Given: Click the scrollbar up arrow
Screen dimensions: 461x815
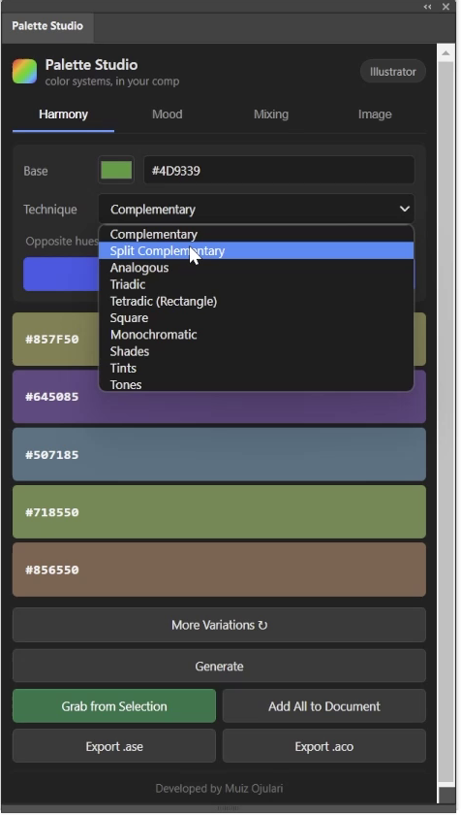Looking at the screenshot, I should [446, 53].
